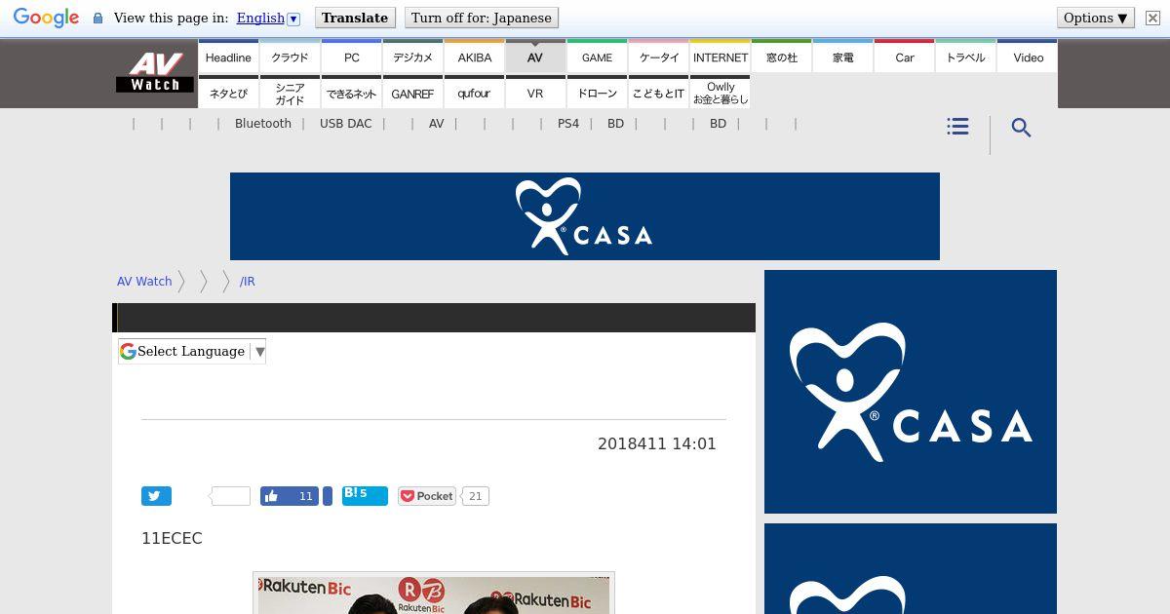This screenshot has height=614, width=1170.
Task: Turn off translation for Japanese
Action: tap(482, 18)
